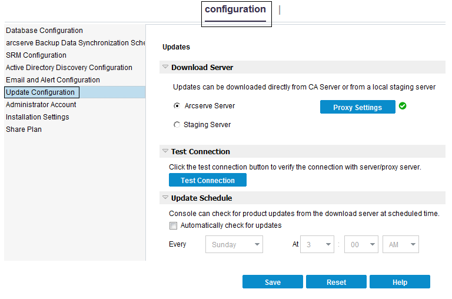Switch to the configuration tab
This screenshot has height=299, width=452.
click(235, 10)
